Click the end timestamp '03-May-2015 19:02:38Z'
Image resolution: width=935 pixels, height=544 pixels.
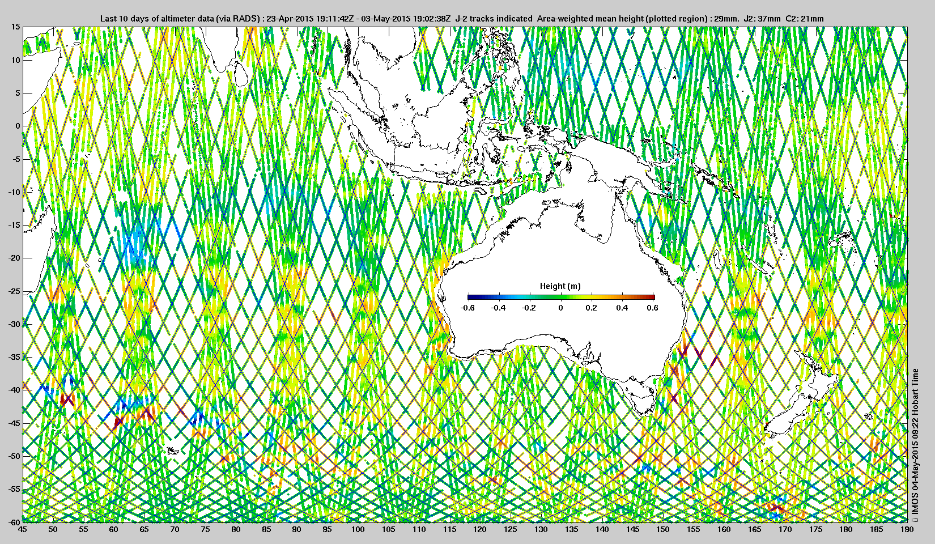pos(406,18)
